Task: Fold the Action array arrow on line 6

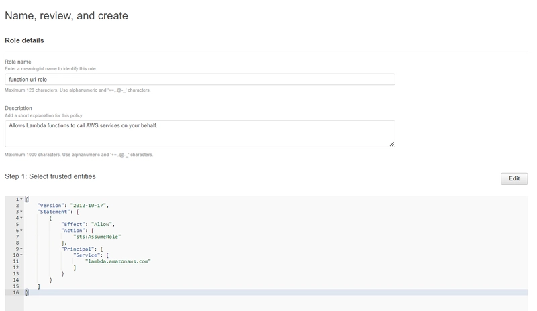Action: [21, 231]
